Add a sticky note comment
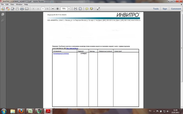 click(87, 9)
